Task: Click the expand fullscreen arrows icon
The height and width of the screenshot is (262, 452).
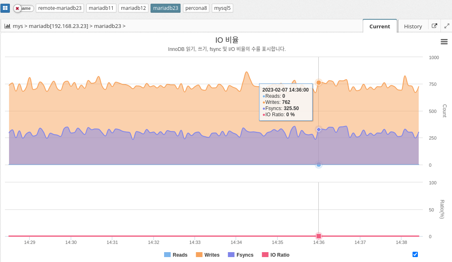Action: tap(447, 26)
